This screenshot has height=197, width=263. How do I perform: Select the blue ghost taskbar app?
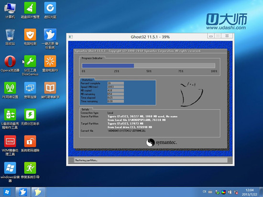[23, 192]
